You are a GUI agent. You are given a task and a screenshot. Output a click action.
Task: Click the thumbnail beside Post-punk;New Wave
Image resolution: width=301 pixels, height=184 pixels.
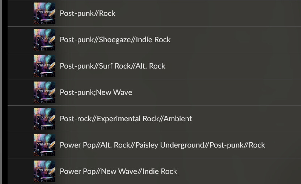pos(44,92)
